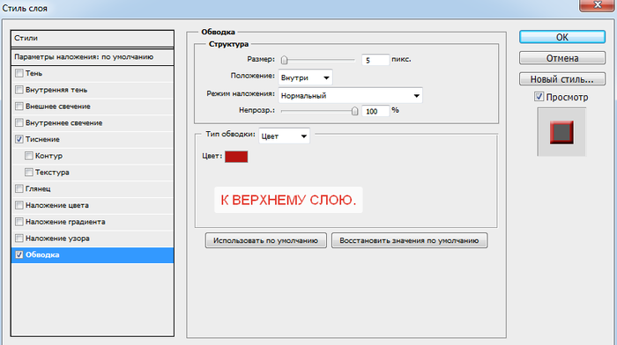Open the Наложение цвета style row
The height and width of the screenshot is (345, 617).
pos(93,206)
